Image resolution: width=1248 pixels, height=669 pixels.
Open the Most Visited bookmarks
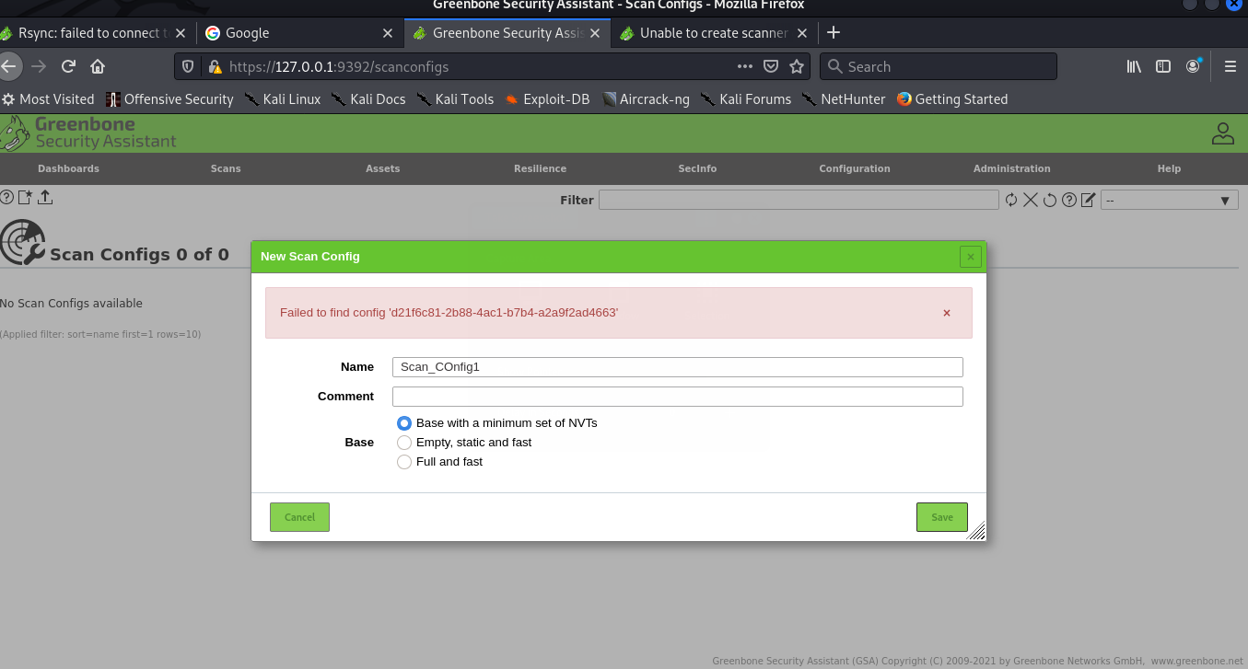coord(48,99)
